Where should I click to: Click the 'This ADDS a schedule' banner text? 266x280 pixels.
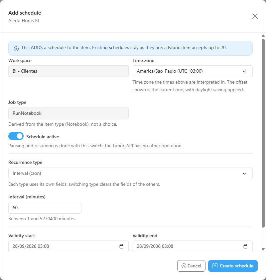tap(124, 48)
